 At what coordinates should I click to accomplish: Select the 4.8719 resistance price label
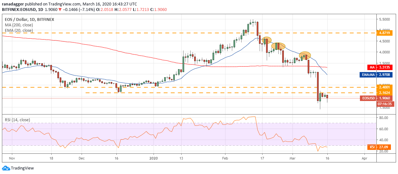pyautogui.click(x=384, y=33)
